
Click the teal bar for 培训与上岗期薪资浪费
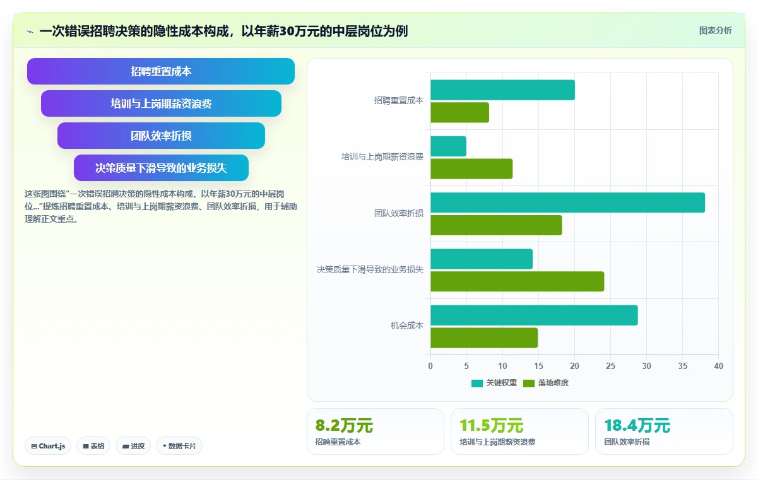pos(448,146)
